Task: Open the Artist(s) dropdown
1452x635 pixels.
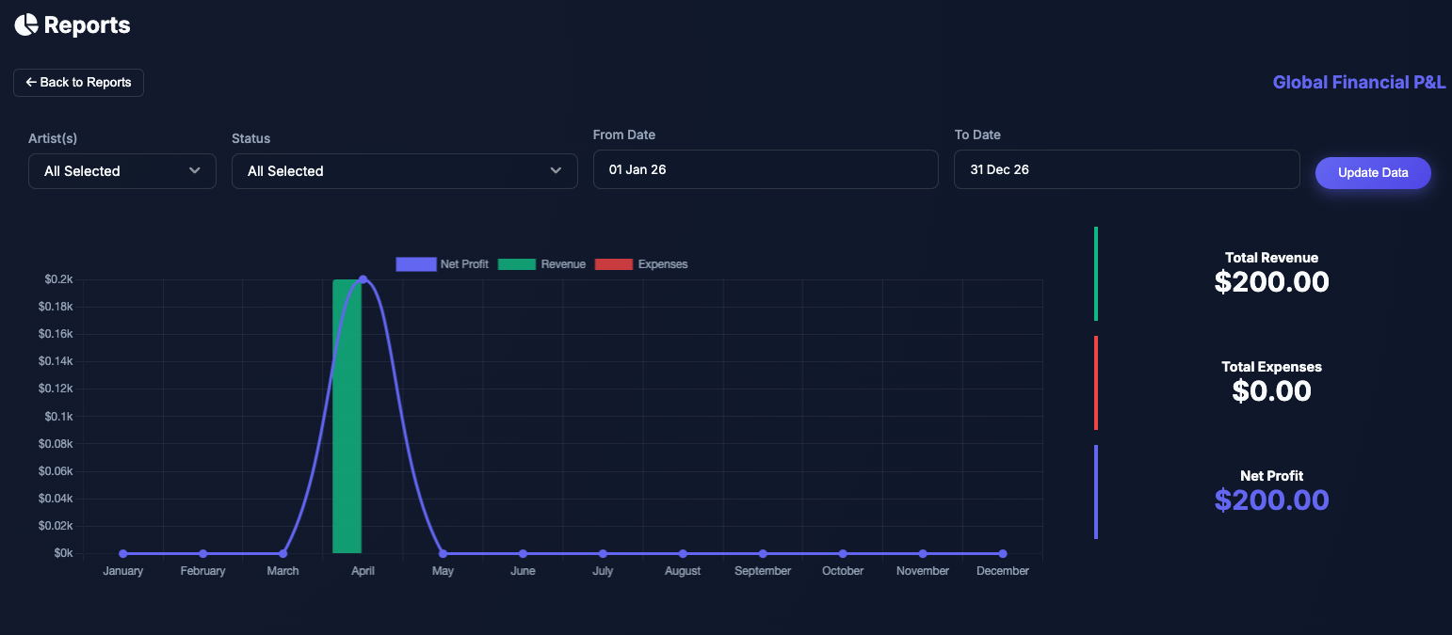Action: [122, 171]
